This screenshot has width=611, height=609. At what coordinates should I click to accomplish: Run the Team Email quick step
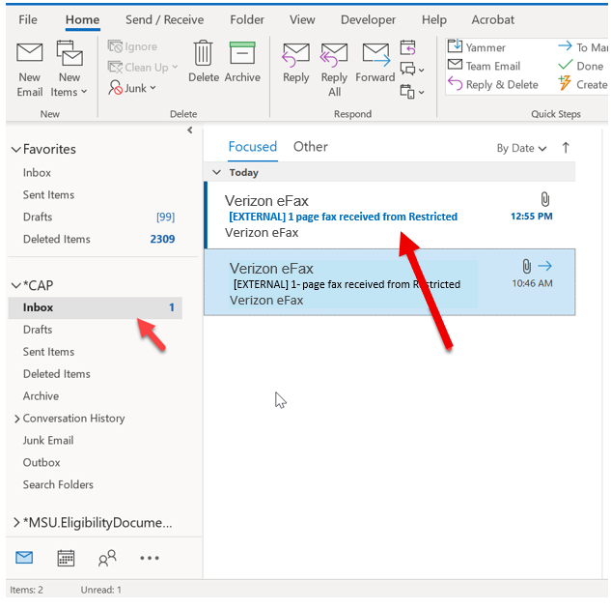pos(484,66)
